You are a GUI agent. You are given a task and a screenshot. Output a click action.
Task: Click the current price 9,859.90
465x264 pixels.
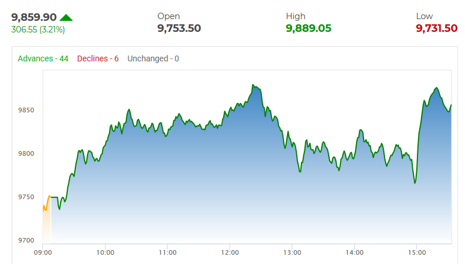[x=34, y=17]
